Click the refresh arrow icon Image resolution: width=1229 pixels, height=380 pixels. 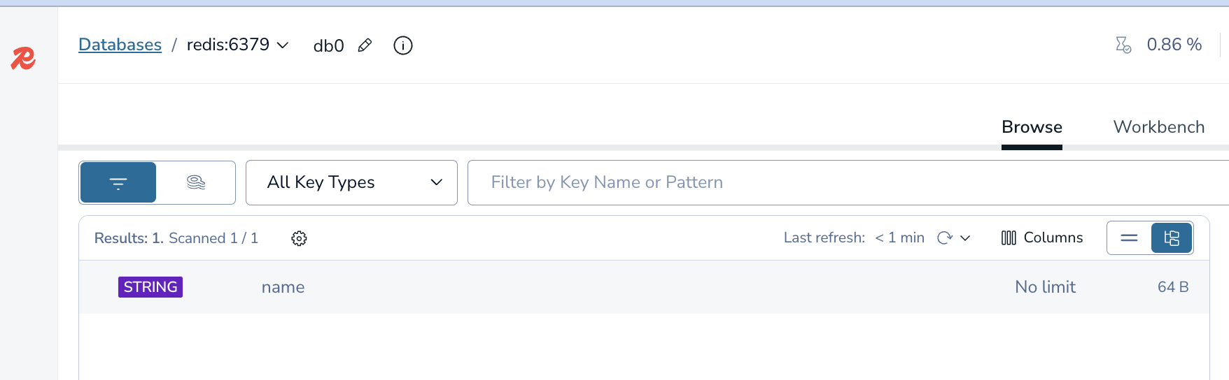944,238
